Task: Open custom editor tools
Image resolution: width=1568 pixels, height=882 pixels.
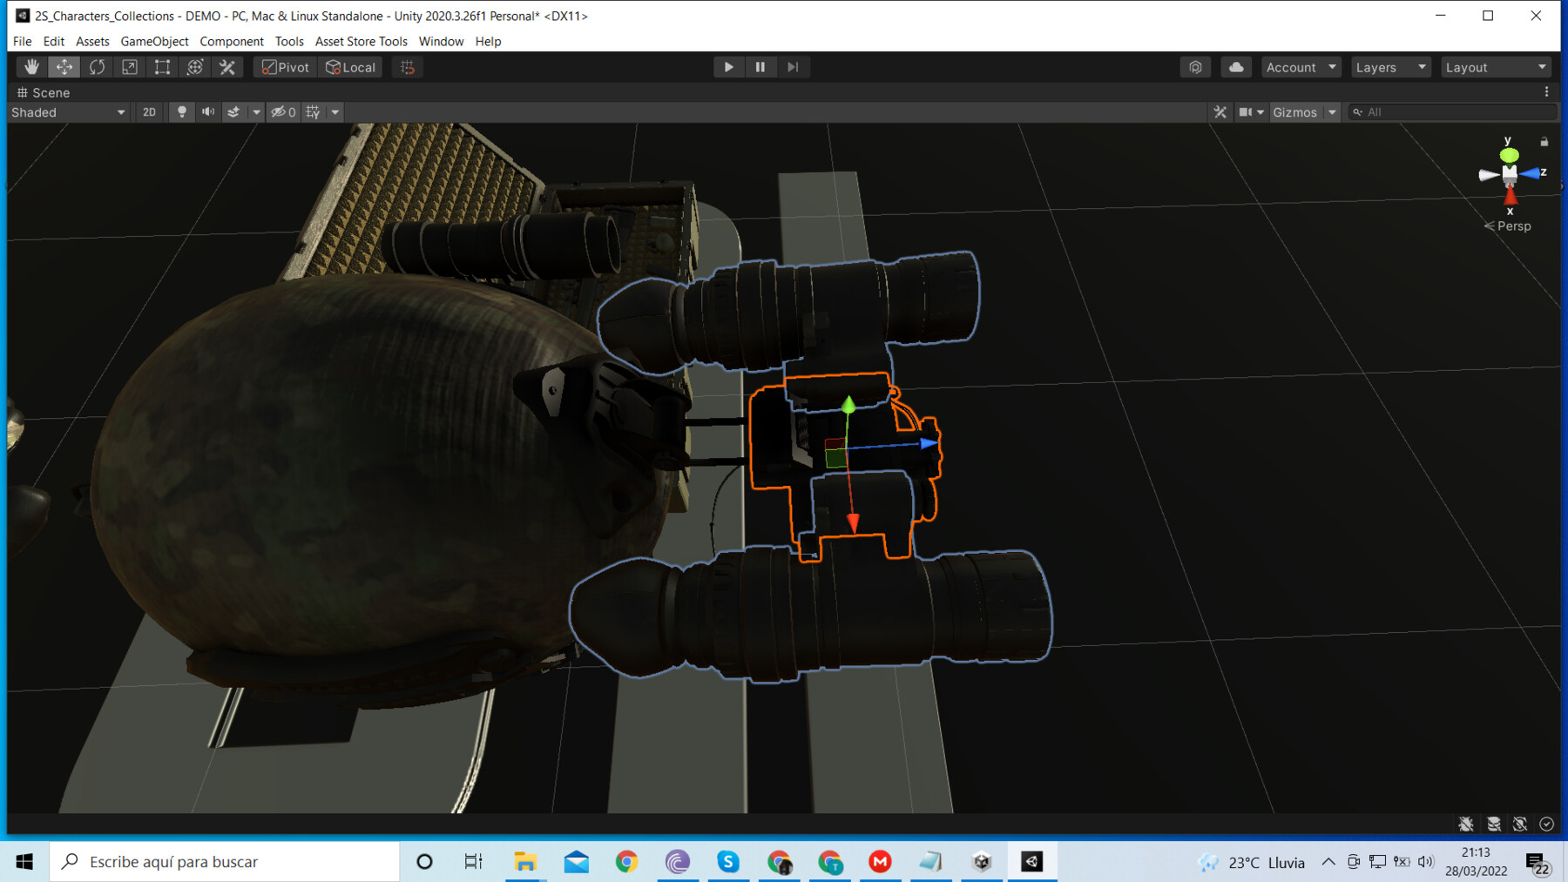Action: point(227,67)
